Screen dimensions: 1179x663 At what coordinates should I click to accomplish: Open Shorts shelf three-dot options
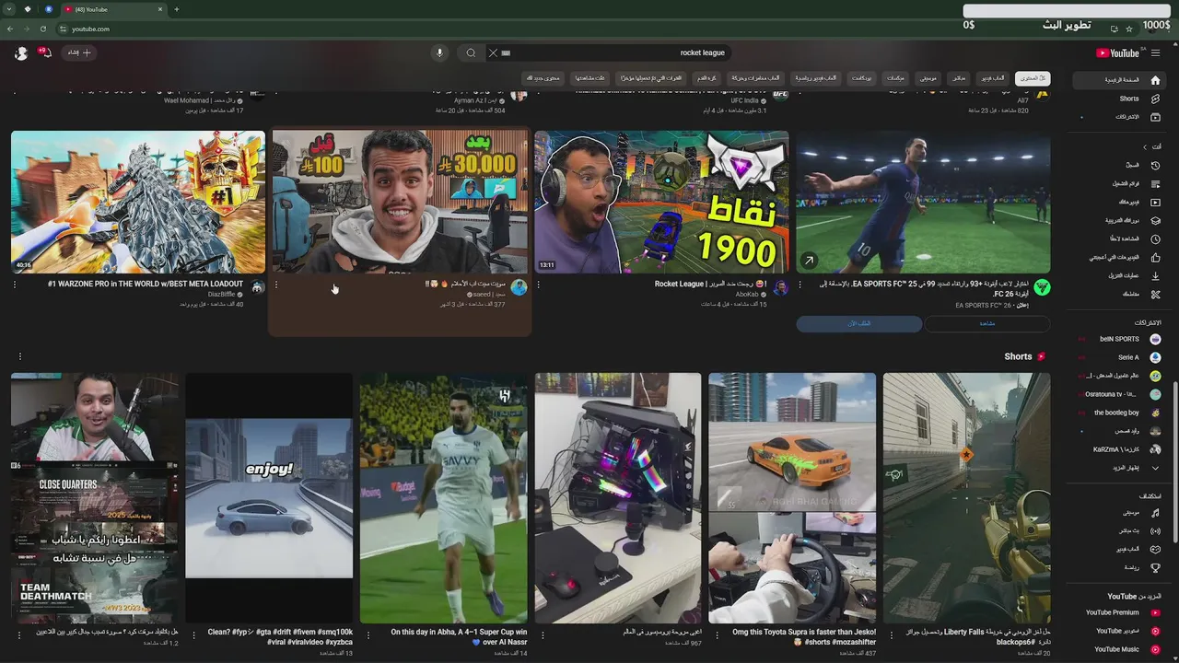19,356
